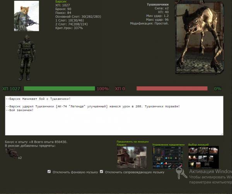Click the Барсик player avatar image

27,16
